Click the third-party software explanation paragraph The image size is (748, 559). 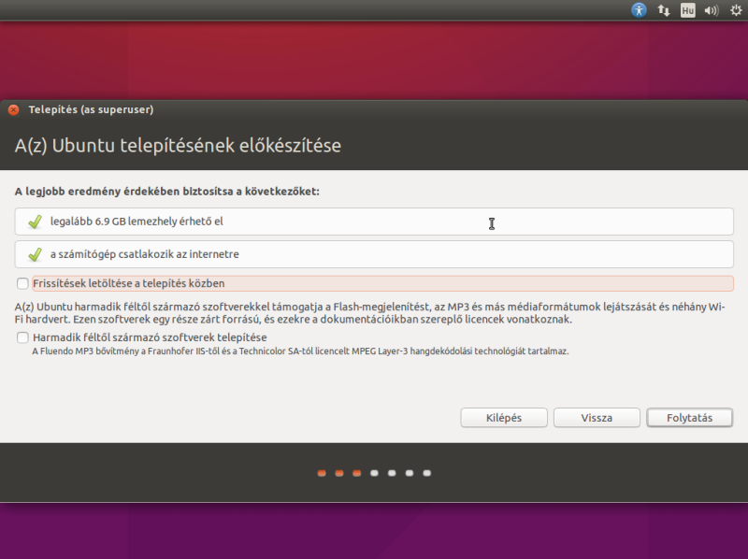pos(369,313)
